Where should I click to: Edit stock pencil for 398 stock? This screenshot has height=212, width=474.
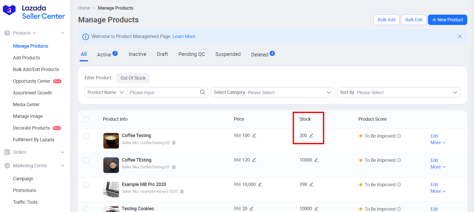pyautogui.click(x=311, y=184)
